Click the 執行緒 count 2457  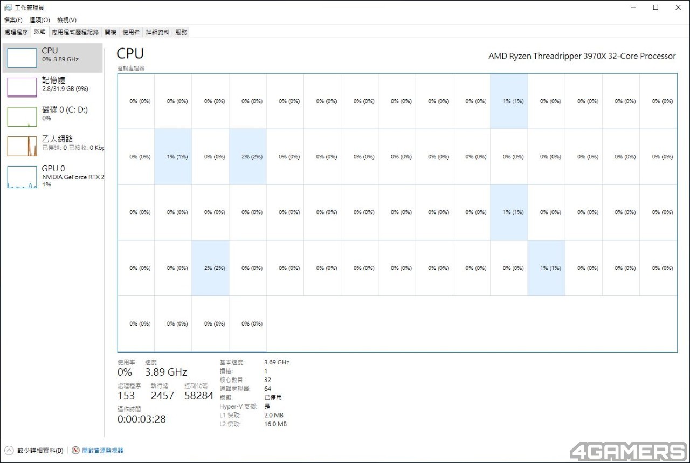[162, 396]
